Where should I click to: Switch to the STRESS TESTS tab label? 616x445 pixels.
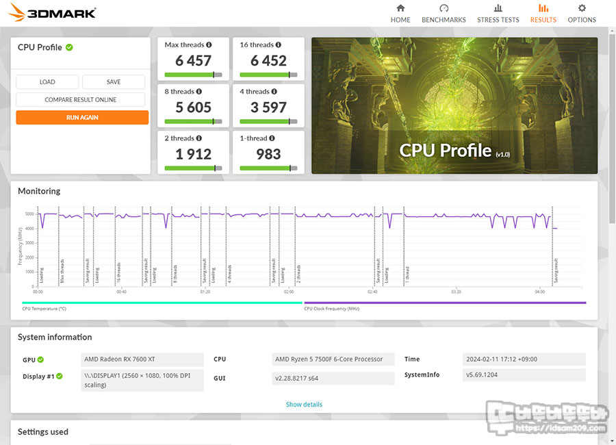pos(498,20)
